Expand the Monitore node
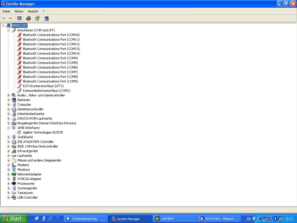297x223 pixels. (x=8, y=170)
